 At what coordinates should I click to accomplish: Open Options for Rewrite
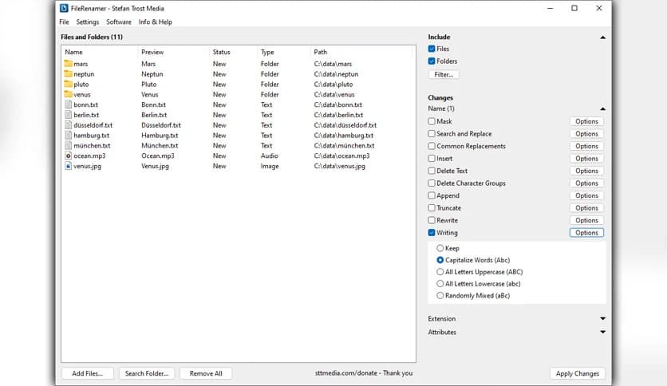[x=586, y=220]
